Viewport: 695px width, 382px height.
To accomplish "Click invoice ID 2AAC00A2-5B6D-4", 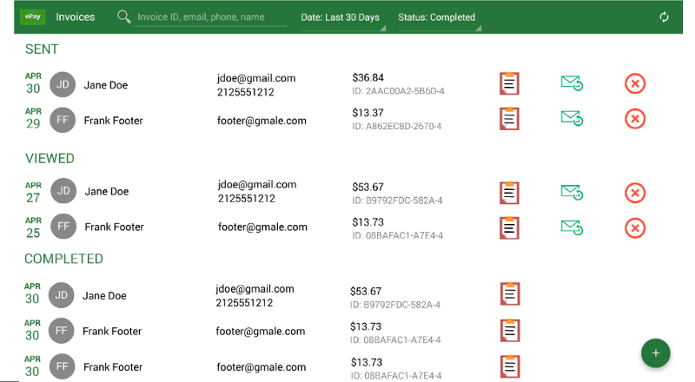I will click(x=398, y=91).
